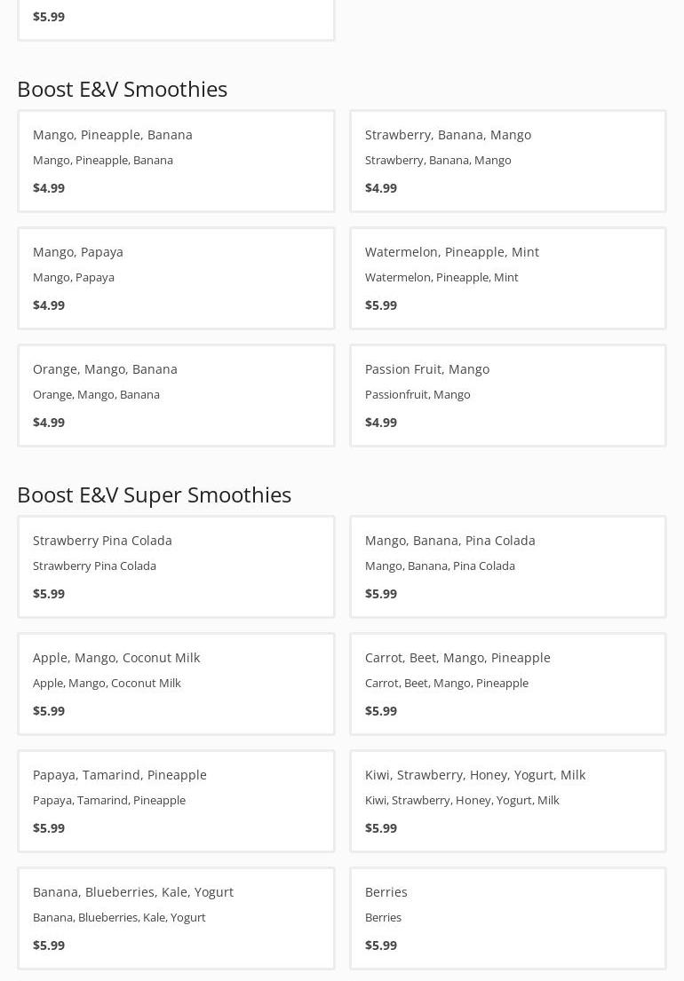The image size is (684, 981).
Task: Open the Strawberry Pina Colada super smoothie
Action: [176, 566]
